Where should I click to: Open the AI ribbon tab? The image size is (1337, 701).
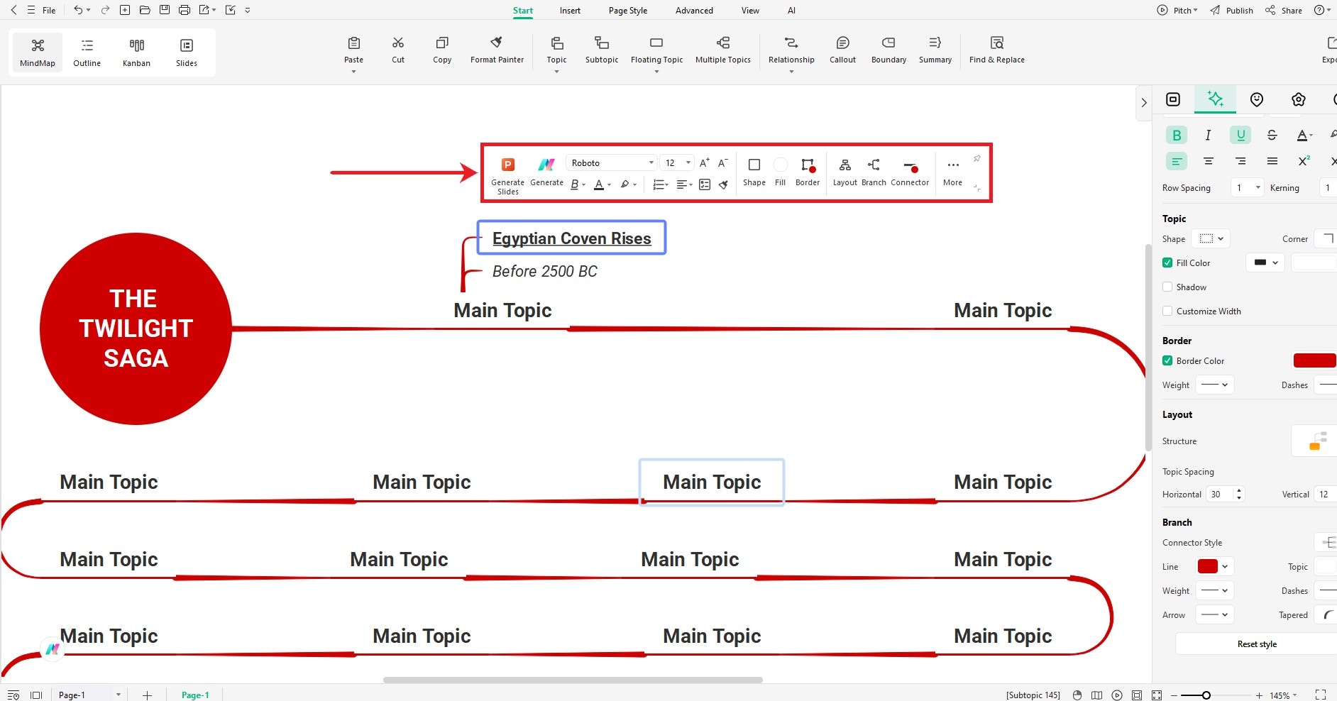click(x=791, y=11)
